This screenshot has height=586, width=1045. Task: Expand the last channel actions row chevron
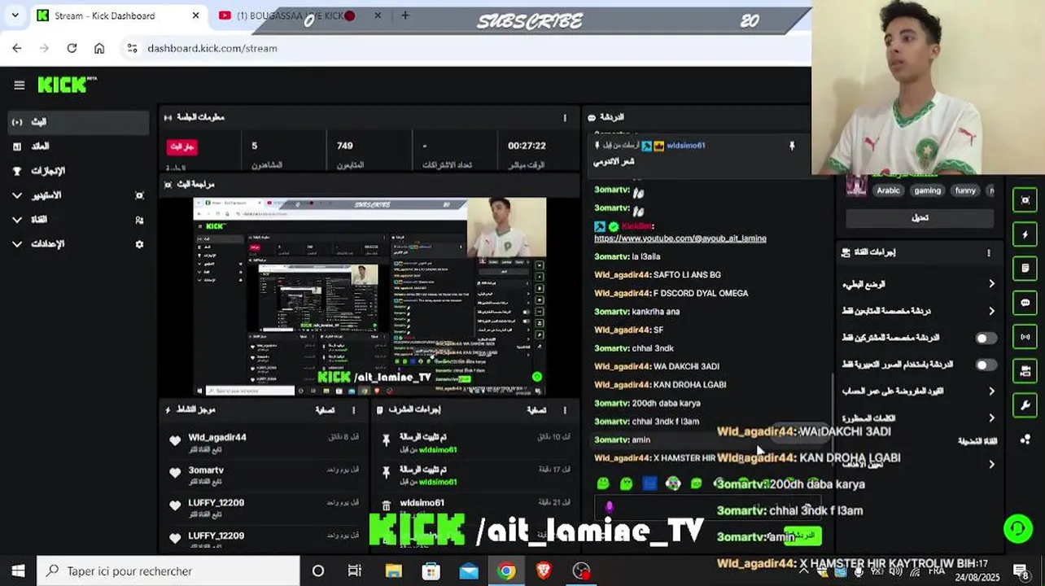(x=991, y=465)
